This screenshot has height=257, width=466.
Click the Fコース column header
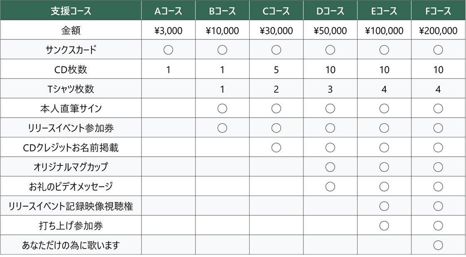tap(438, 11)
